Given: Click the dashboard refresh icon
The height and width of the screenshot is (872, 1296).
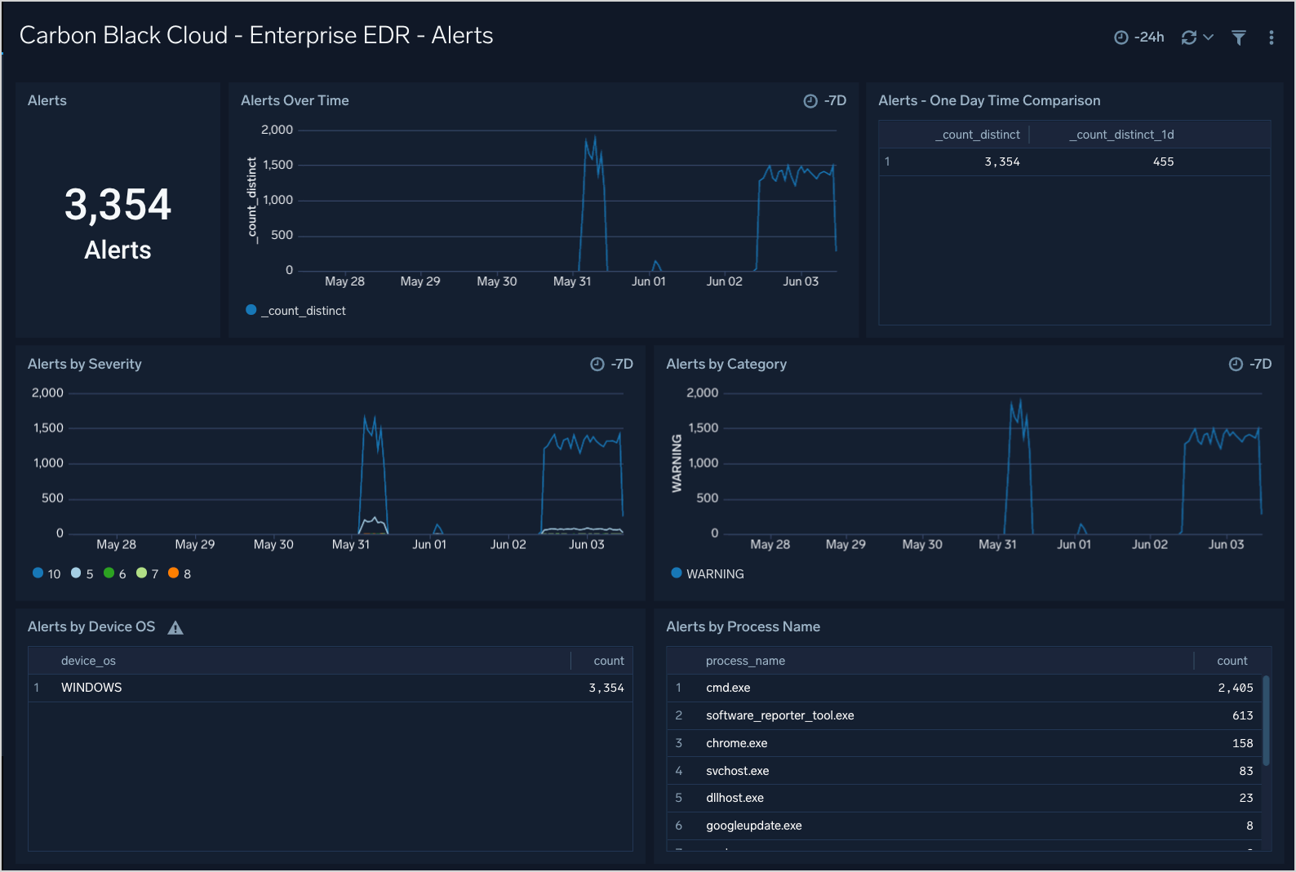Looking at the screenshot, I should click(x=1188, y=38).
